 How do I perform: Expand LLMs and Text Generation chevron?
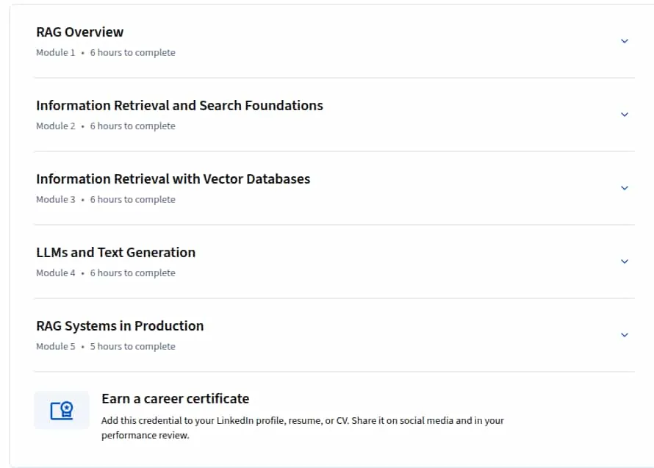pyautogui.click(x=625, y=262)
